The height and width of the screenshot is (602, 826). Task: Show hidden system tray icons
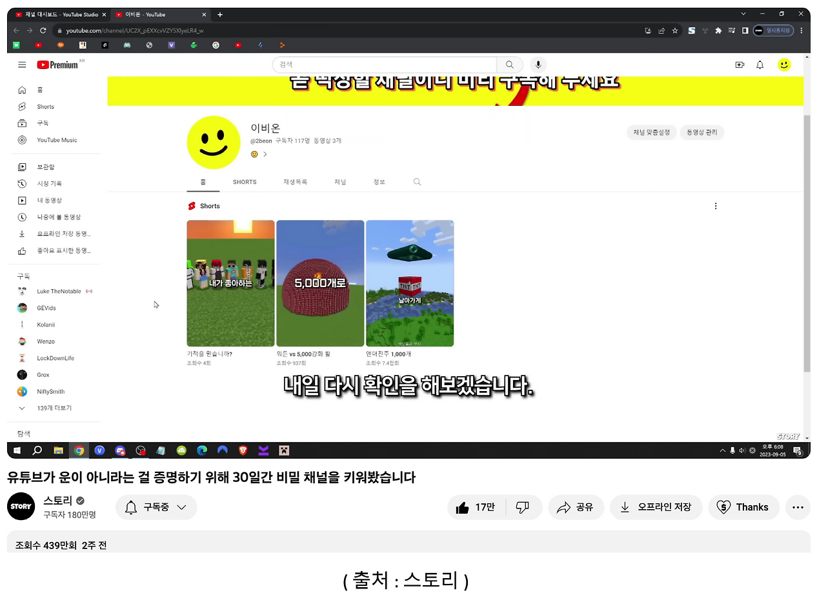[723, 450]
